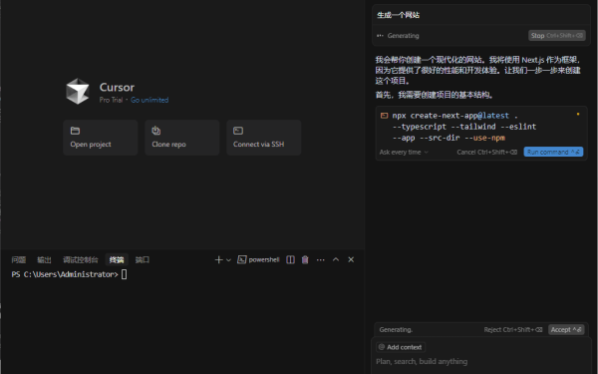
Task: Click the orange dot in command block
Action: 578,114
